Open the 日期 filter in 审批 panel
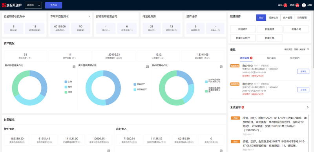314x152 pixels. (296, 49)
